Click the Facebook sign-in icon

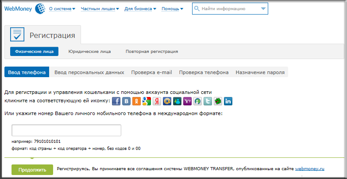pyautogui.click(x=116, y=101)
